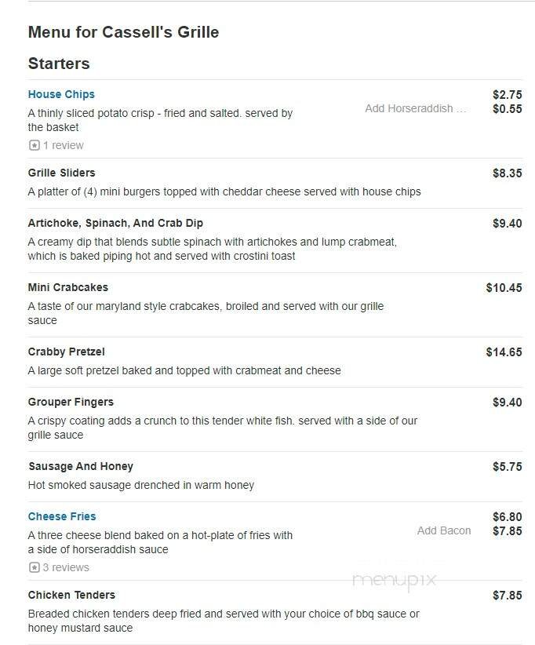Click the Grouper Fingers item name
The image size is (535, 645).
click(72, 402)
